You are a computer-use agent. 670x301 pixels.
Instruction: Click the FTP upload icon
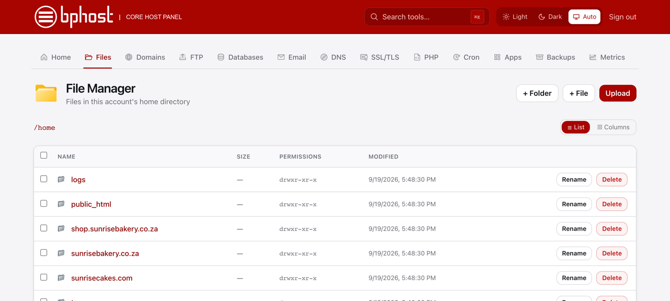pos(183,57)
